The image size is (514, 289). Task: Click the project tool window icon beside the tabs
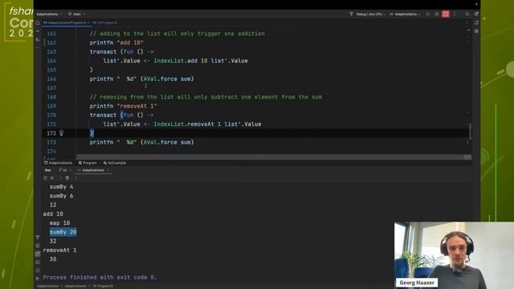click(x=38, y=23)
